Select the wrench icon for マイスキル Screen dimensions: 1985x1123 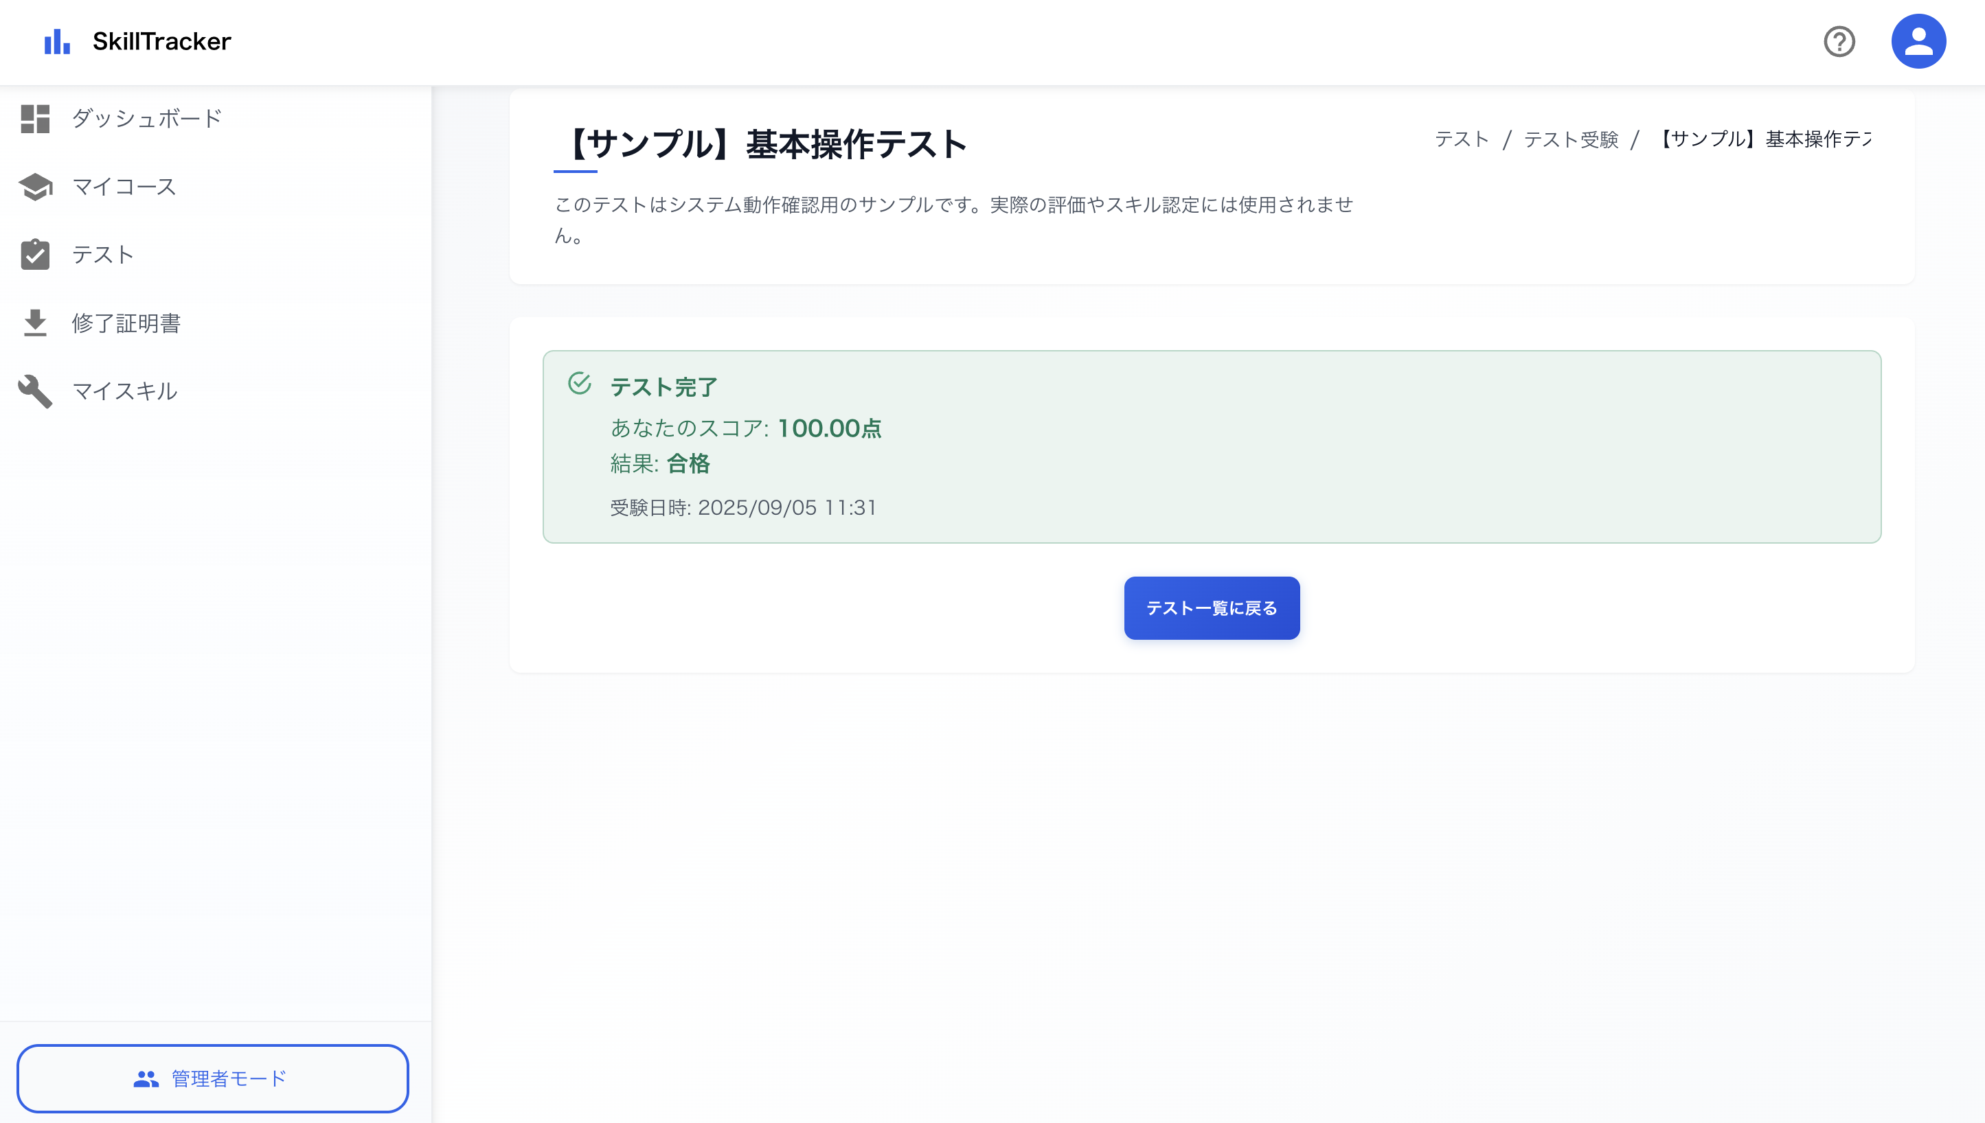(x=35, y=391)
